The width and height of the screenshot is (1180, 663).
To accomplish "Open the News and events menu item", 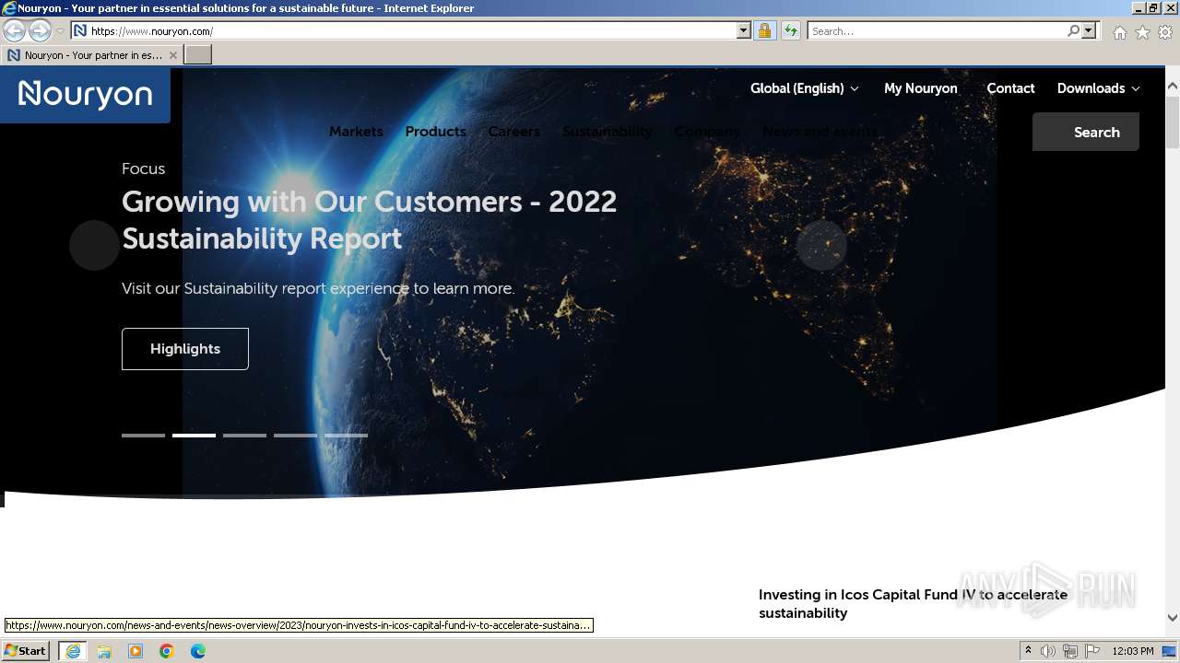I will 820,132.
